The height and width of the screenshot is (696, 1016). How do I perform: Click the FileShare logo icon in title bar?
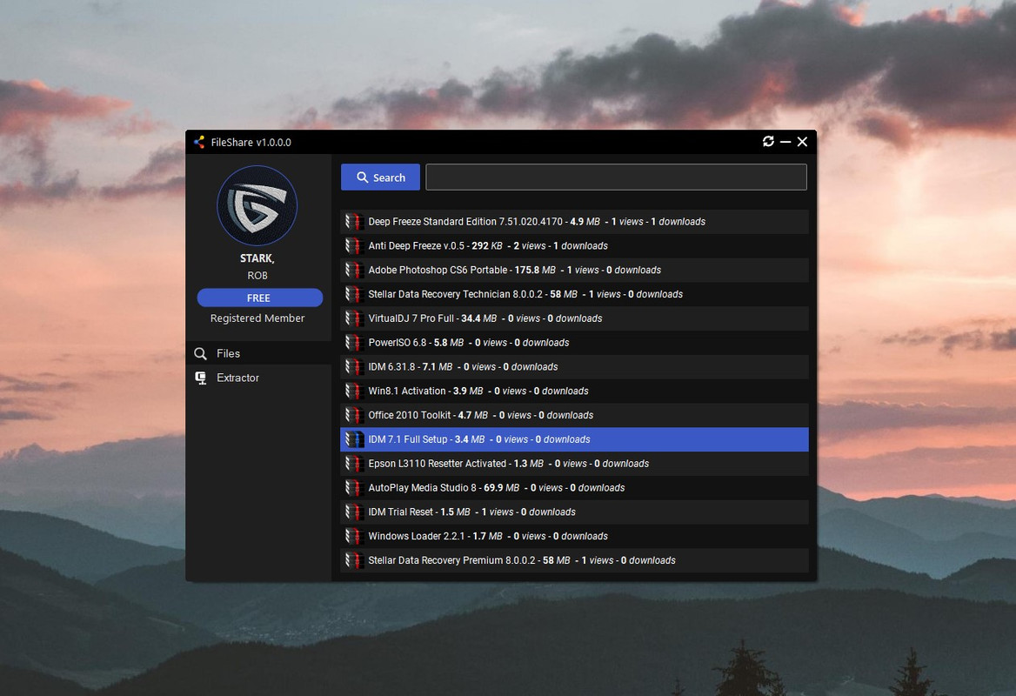coord(199,142)
